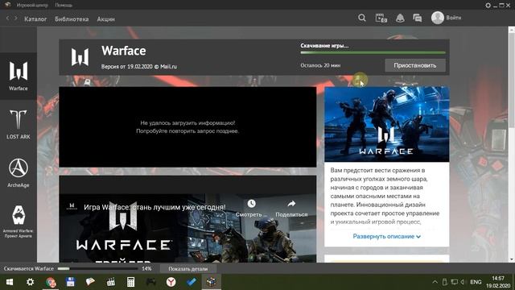Click the bottom Warface download progress bar
Viewport: 515px width, 290px height.
point(97,268)
